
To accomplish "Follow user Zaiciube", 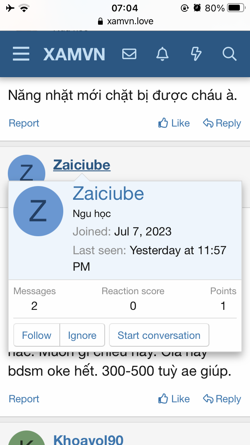I will [37, 335].
